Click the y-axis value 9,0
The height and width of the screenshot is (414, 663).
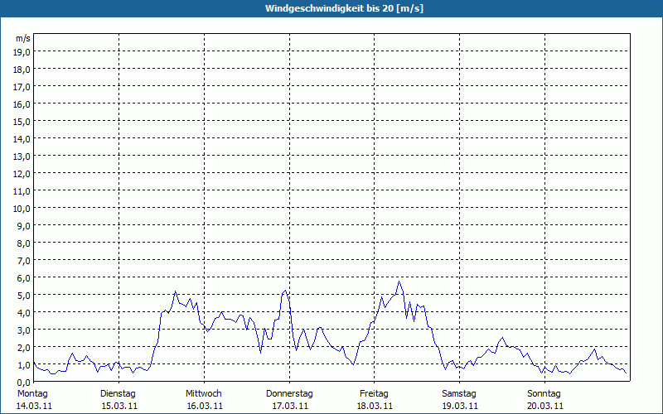(23, 226)
